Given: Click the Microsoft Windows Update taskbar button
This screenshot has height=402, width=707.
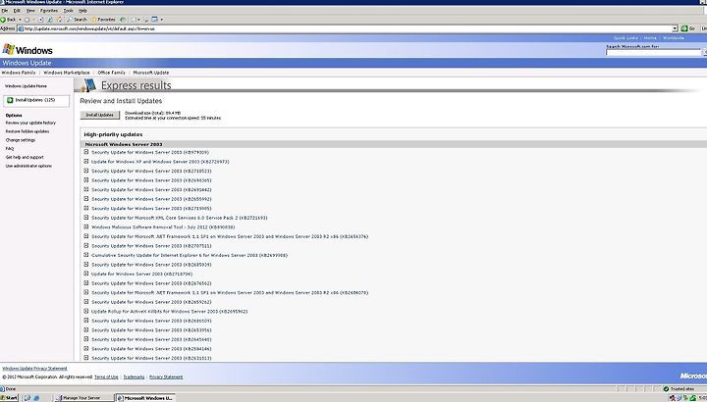Looking at the screenshot, I should click(145, 398).
